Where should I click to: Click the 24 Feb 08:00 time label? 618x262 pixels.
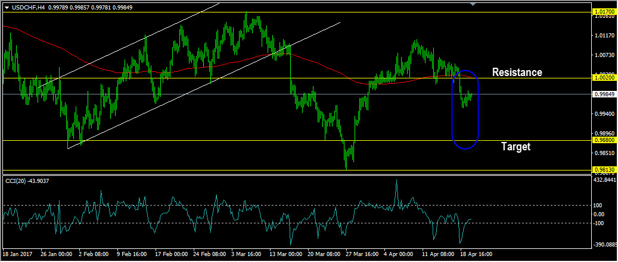(x=210, y=254)
